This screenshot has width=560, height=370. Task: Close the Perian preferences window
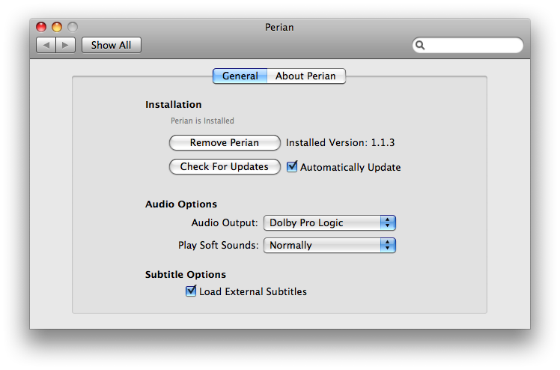pos(42,27)
